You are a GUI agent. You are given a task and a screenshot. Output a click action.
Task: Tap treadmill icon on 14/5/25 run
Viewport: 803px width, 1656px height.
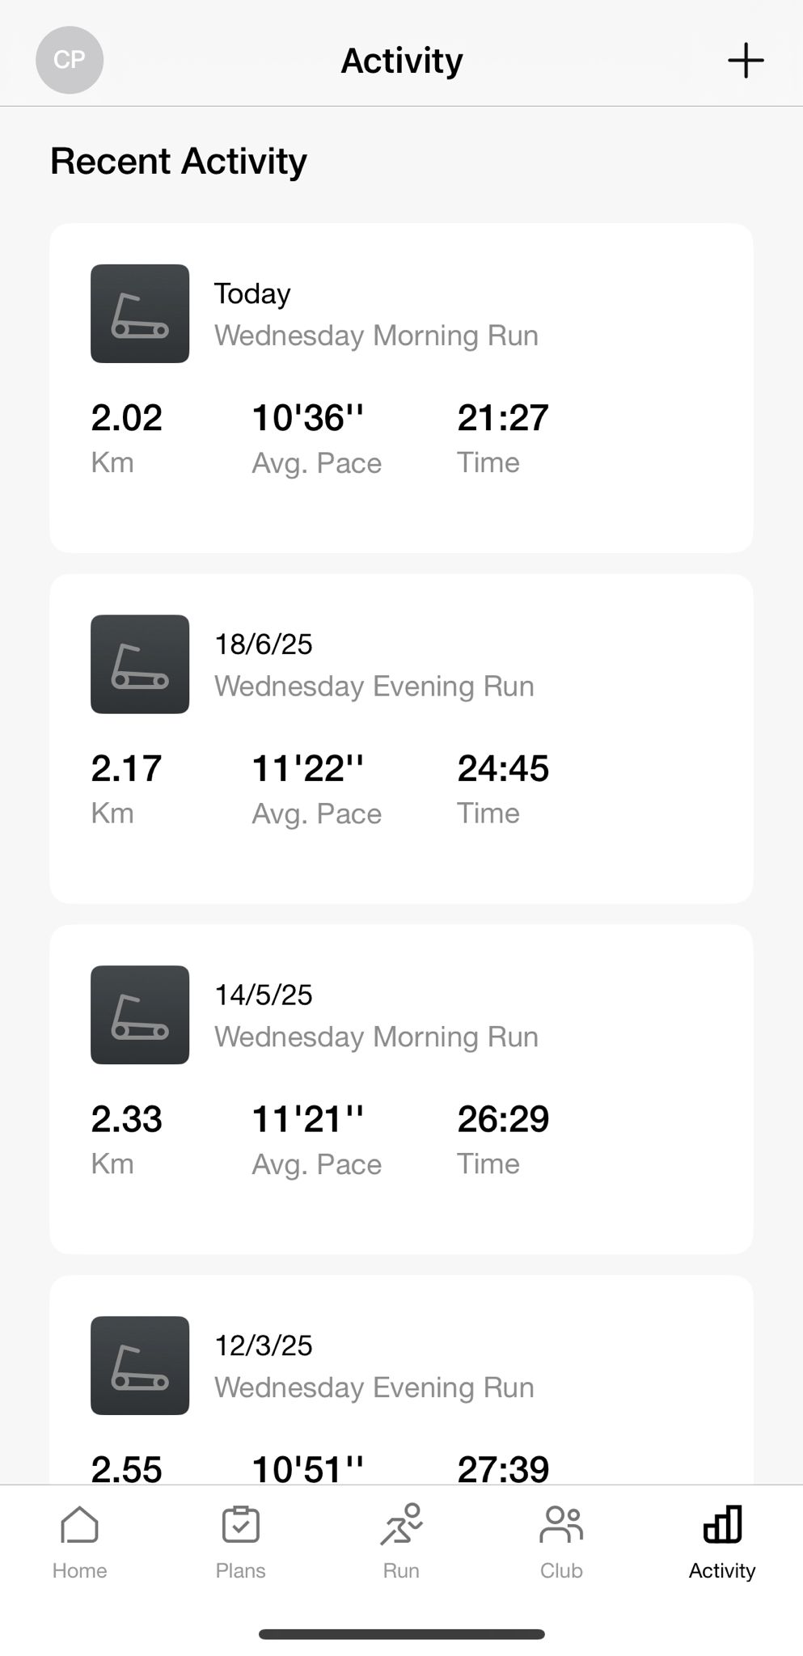140,1015
